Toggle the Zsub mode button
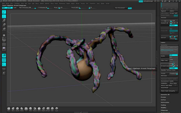The height and width of the screenshot is (113, 181). click(15, 8)
